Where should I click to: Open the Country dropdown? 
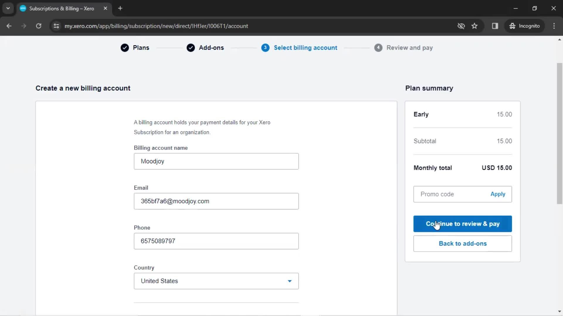click(x=216, y=281)
